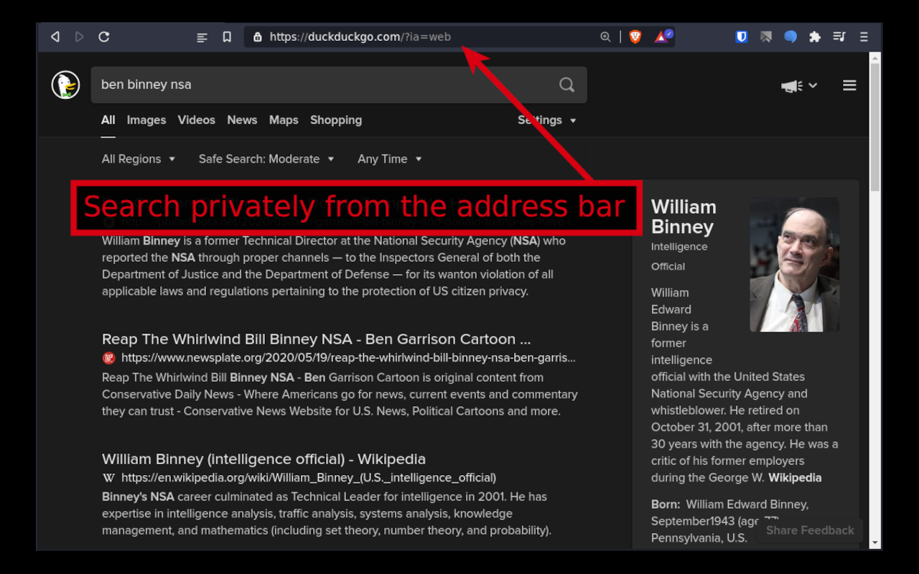Switch to the News tab
The width and height of the screenshot is (919, 574).
click(242, 121)
